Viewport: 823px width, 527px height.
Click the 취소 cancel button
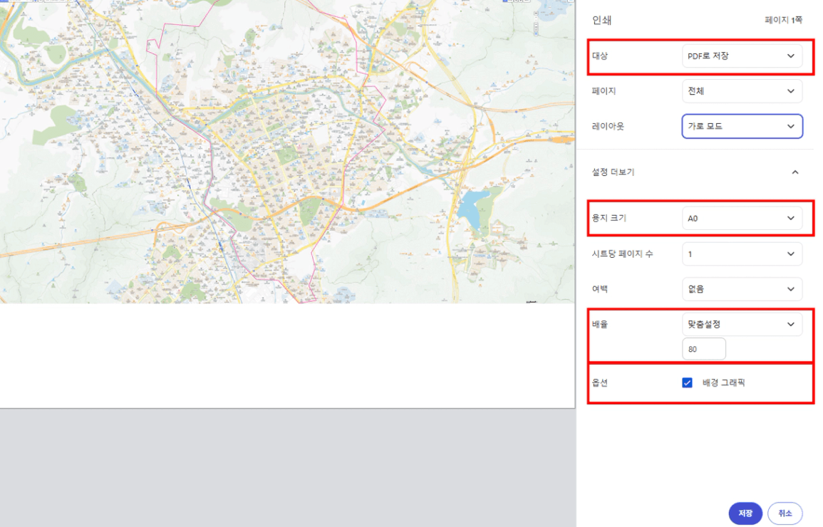[785, 513]
